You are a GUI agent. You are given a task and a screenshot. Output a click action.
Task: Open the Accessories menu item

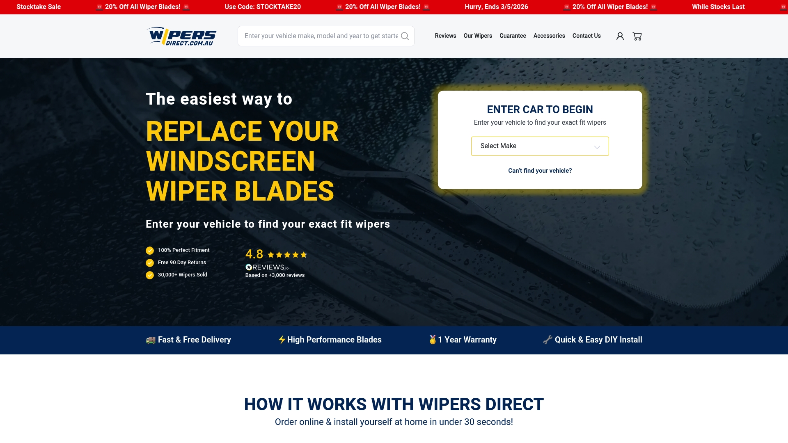click(x=549, y=36)
